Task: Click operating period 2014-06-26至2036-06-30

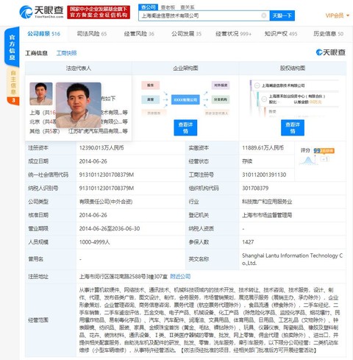Action: [x=110, y=229]
